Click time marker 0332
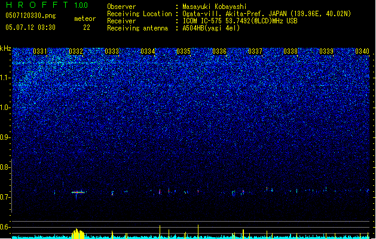This screenshot has height=239, width=376. pos(76,51)
